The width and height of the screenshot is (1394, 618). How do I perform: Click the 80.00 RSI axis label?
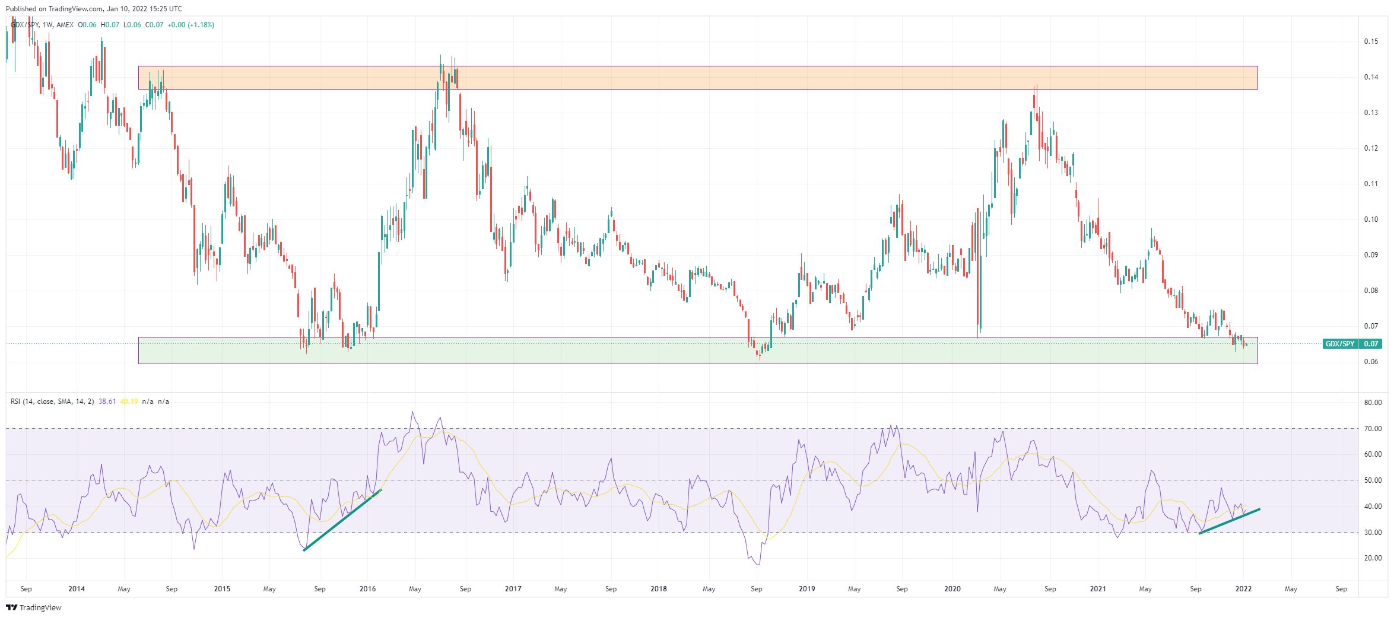pyautogui.click(x=1373, y=403)
